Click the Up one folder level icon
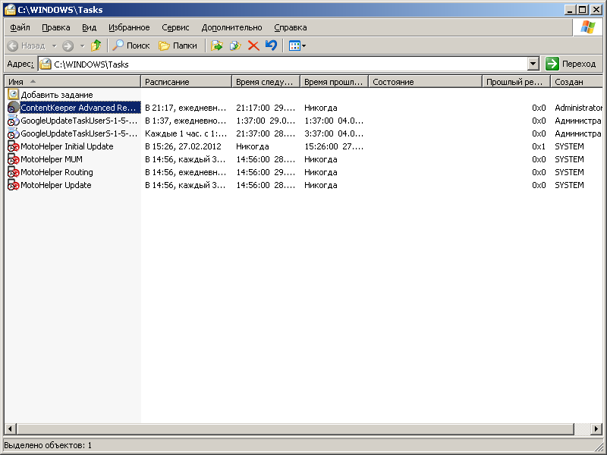Screen dimensions: 607x455 pyautogui.click(x=96, y=45)
